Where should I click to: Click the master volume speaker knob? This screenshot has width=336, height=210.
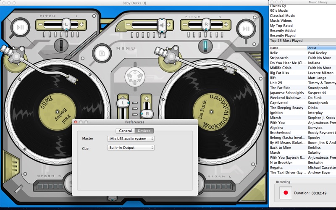pyautogui.click(x=162, y=26)
